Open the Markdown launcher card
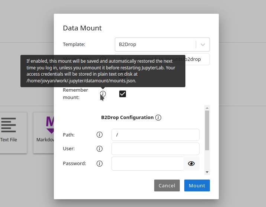266x207 pixels. [44, 133]
